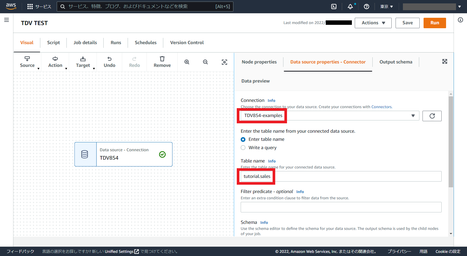This screenshot has height=256, width=467.
Task: Open the Data preview tab
Action: pyautogui.click(x=255, y=81)
